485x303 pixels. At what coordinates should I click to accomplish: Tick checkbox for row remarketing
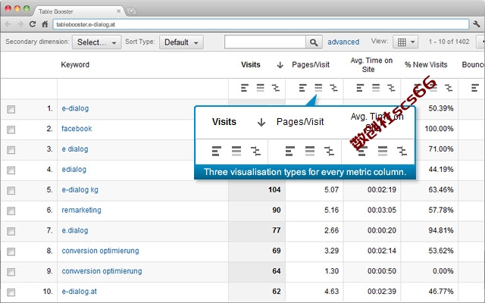(x=11, y=211)
